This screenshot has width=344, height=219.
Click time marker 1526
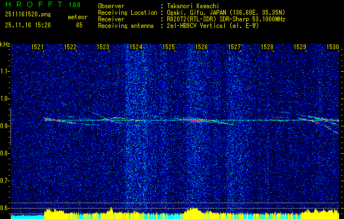pyautogui.click(x=201, y=47)
